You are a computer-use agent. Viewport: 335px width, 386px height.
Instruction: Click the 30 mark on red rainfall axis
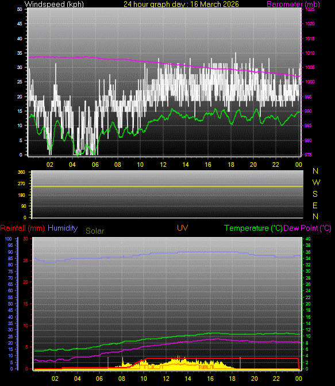[x=26, y=239]
